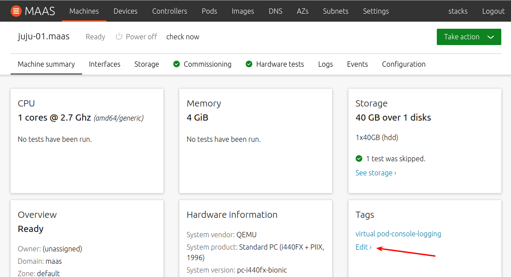Click the Power off icon

[x=119, y=37]
